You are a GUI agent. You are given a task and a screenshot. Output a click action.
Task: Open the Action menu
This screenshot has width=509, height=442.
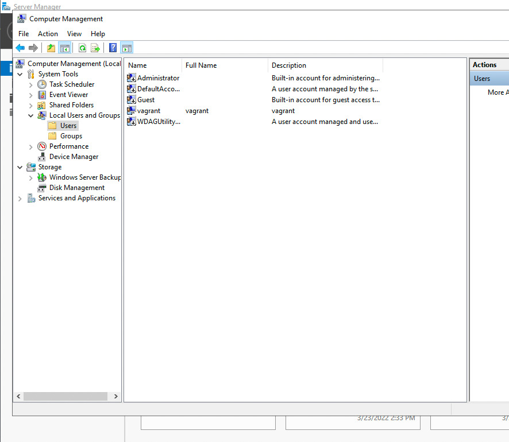[x=48, y=34]
